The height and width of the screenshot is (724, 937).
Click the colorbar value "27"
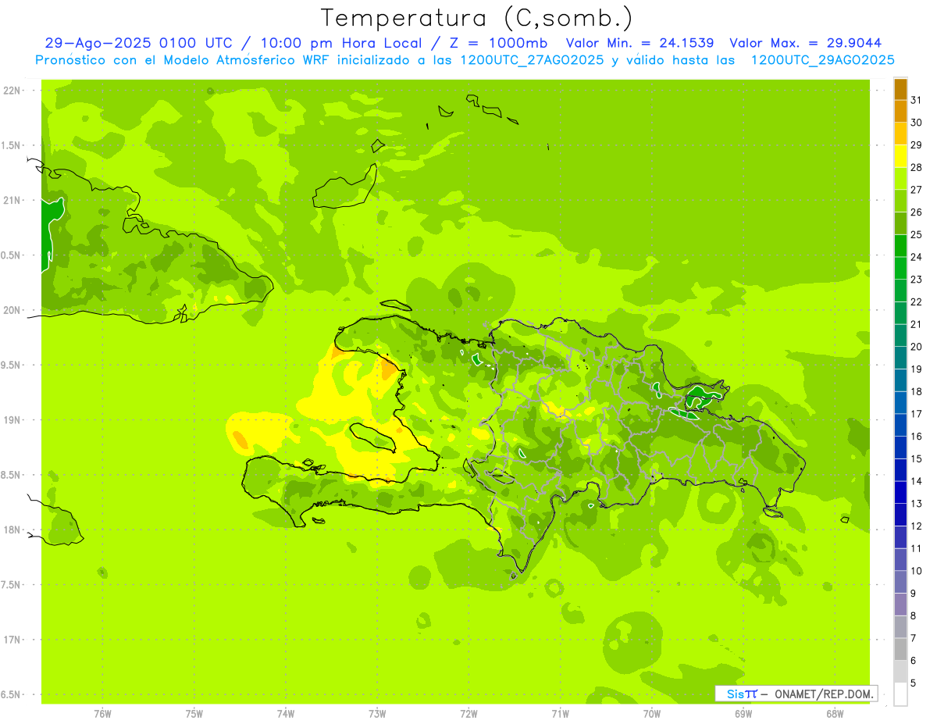[916, 190]
